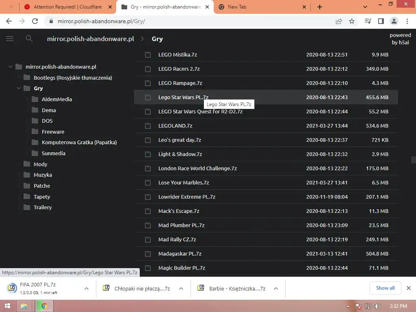The width and height of the screenshot is (416, 312).
Task: Click the page scrollbar thumb
Action: [x=413, y=160]
